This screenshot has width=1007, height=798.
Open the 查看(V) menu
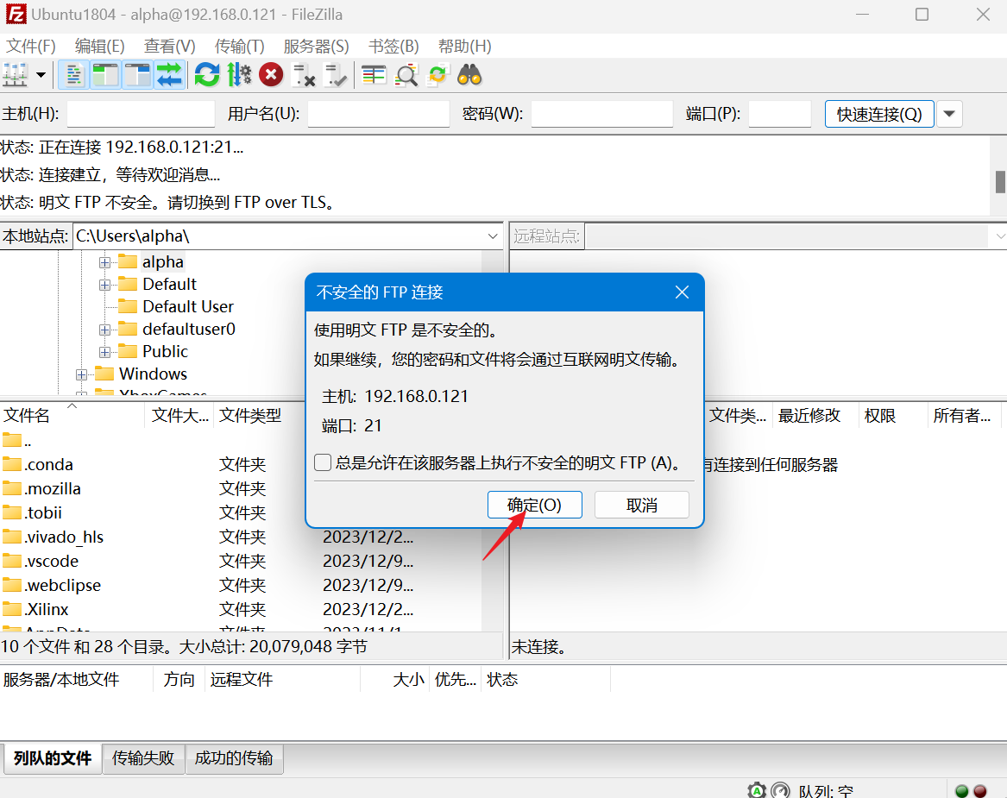[x=169, y=47]
